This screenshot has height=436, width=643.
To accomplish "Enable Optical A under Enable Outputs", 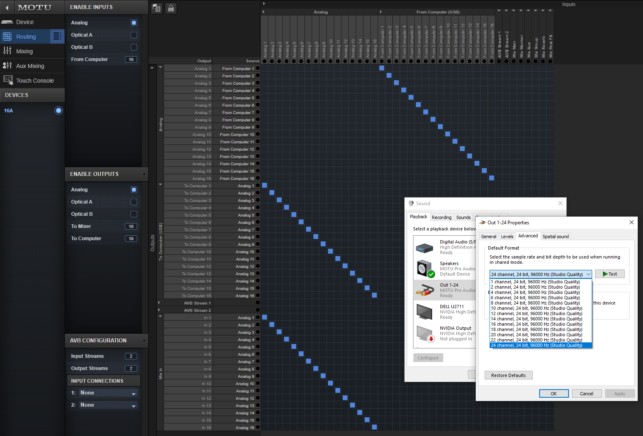I will pyautogui.click(x=134, y=202).
